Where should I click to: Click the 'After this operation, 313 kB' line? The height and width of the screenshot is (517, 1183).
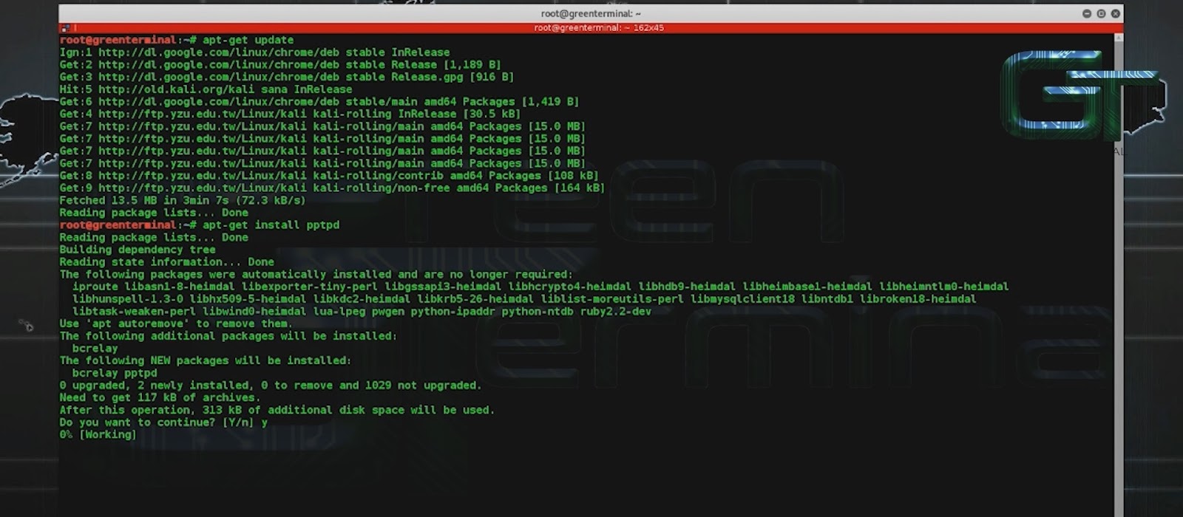[x=277, y=409]
